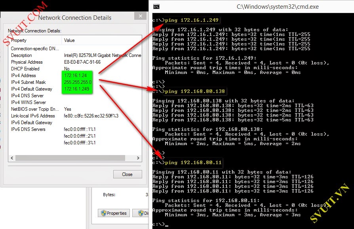Select the IPv4 DNS Server row
The image size is (354, 229).
(x=75, y=96)
